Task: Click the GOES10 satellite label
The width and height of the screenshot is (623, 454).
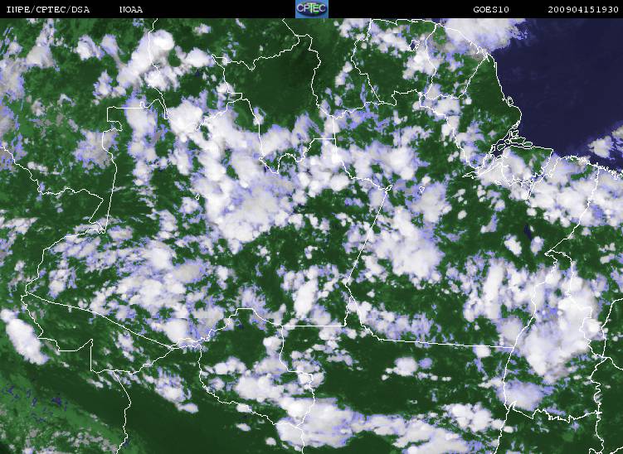Action: 491,10
